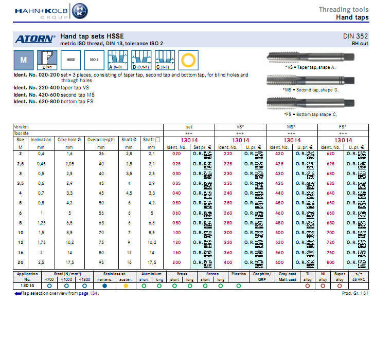Click the *VS = Taper tap, shape A. caption
The height and width of the screenshot is (363, 374).
pos(310,67)
